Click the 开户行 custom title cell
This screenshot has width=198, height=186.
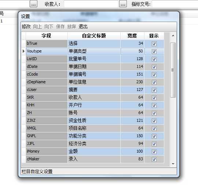click(x=94, y=105)
